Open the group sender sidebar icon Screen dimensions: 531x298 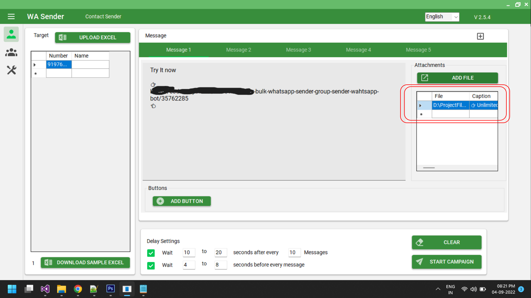(x=11, y=52)
